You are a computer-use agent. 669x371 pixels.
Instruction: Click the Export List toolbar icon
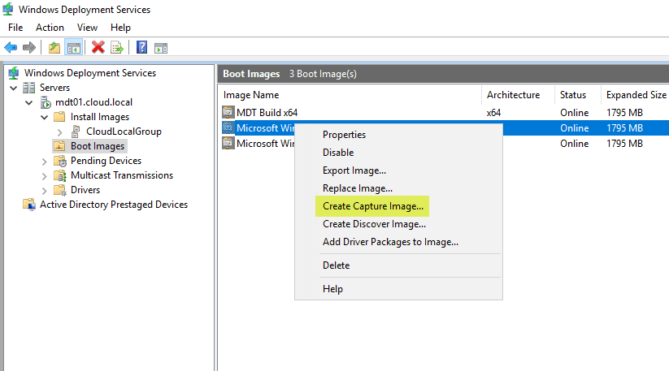tap(117, 48)
